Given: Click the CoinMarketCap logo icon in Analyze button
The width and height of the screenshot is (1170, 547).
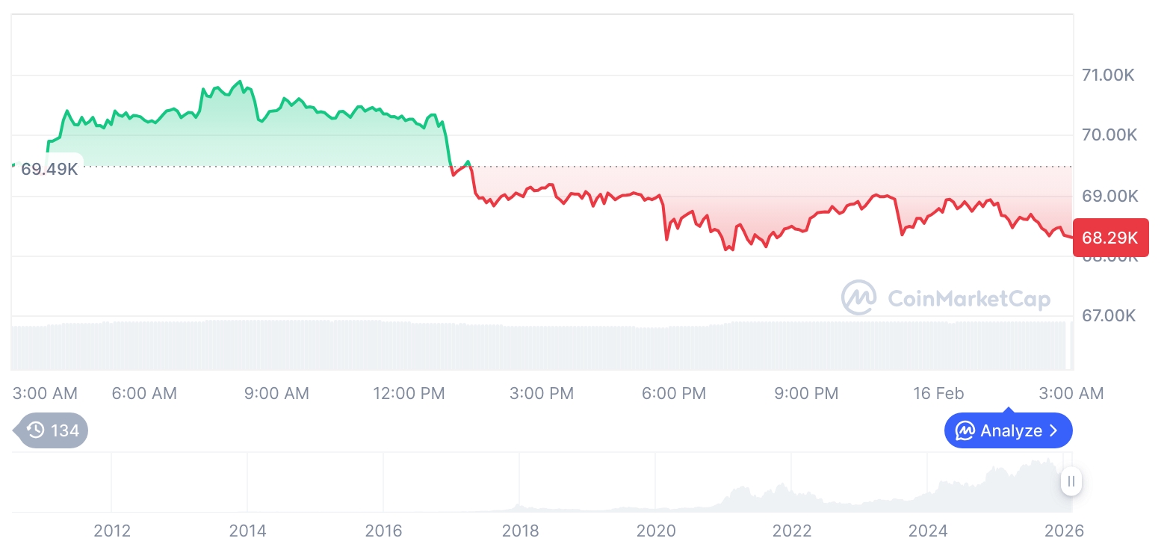Looking at the screenshot, I should [x=966, y=431].
